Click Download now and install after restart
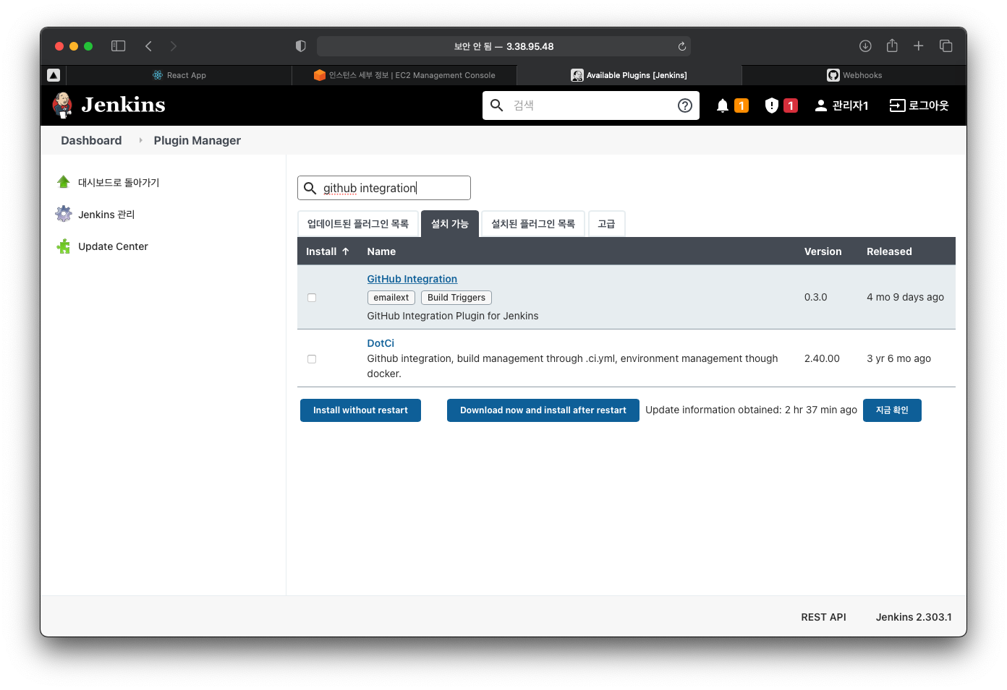The width and height of the screenshot is (1007, 690). pos(543,410)
